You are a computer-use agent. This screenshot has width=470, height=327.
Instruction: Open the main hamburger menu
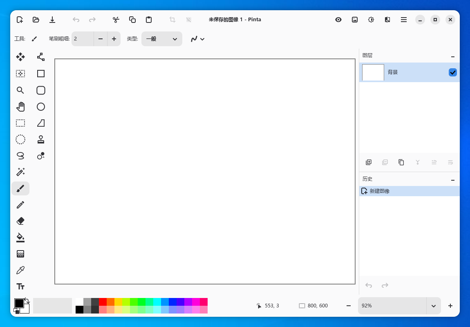click(x=404, y=20)
